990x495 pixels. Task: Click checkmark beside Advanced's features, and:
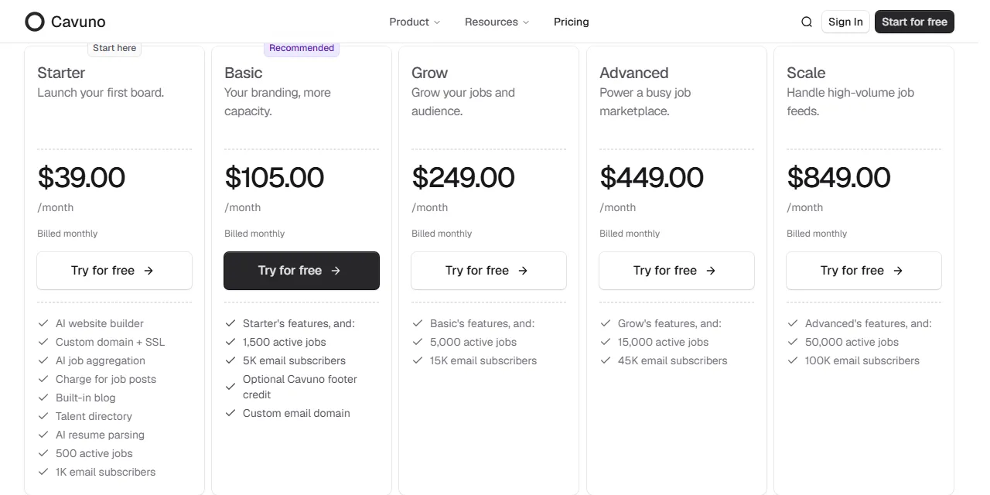[x=793, y=323]
